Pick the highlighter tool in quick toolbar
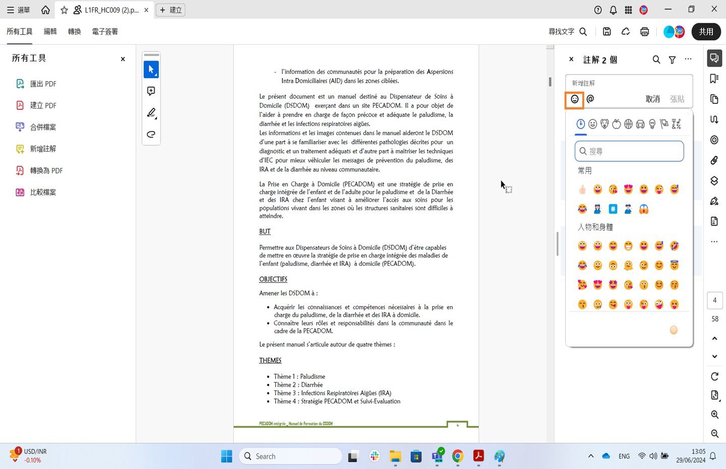 (x=151, y=113)
